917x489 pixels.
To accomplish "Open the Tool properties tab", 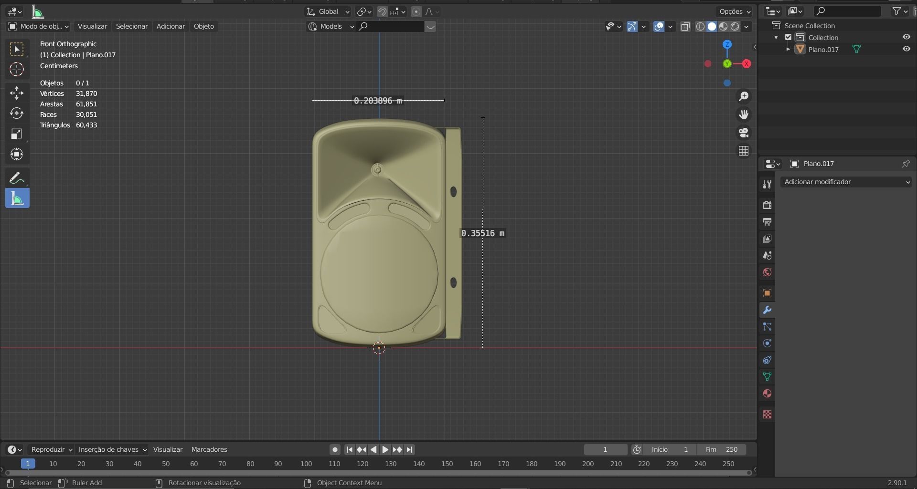I will pos(767,184).
